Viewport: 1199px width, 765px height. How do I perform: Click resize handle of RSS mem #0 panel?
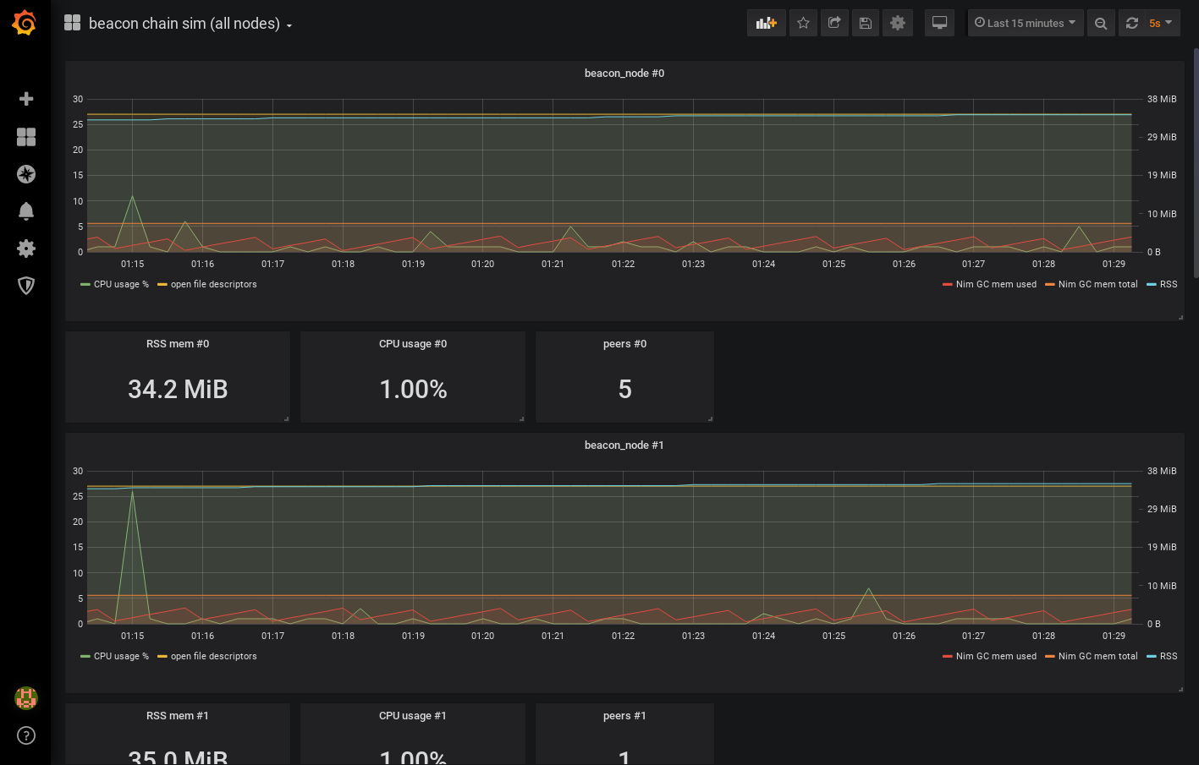pyautogui.click(x=286, y=418)
